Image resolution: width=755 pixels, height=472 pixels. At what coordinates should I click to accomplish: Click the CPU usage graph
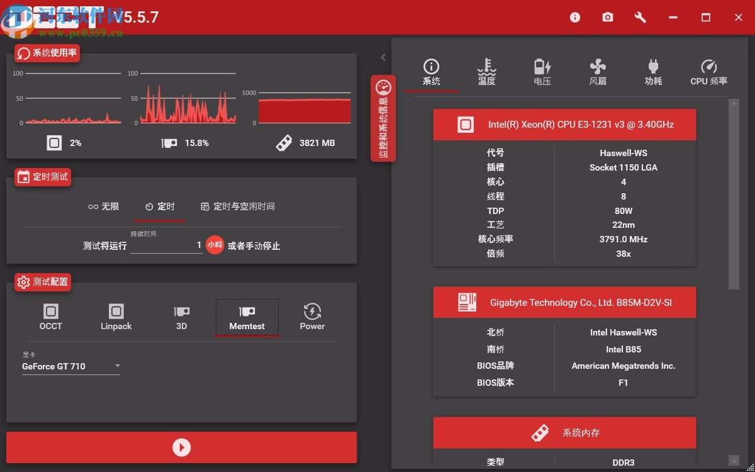pos(72,99)
